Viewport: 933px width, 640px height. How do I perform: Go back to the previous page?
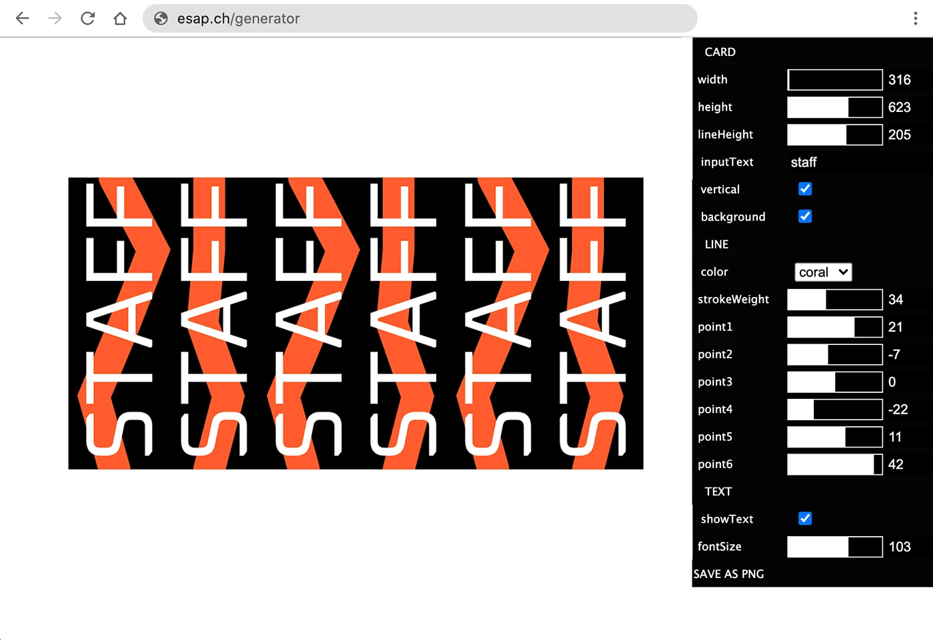tap(23, 19)
